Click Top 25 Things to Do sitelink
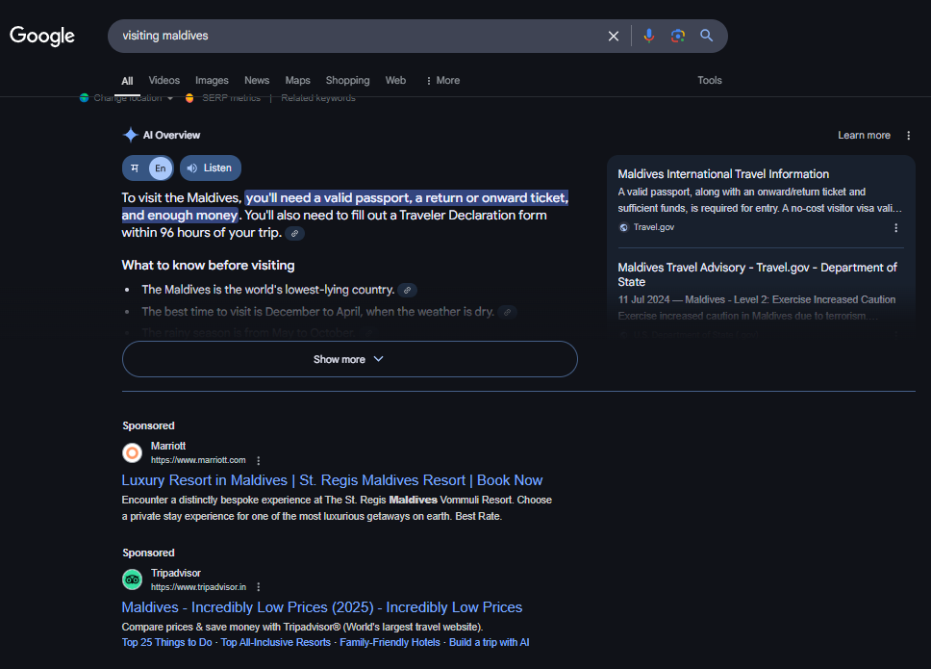This screenshot has height=669, width=931. click(166, 642)
